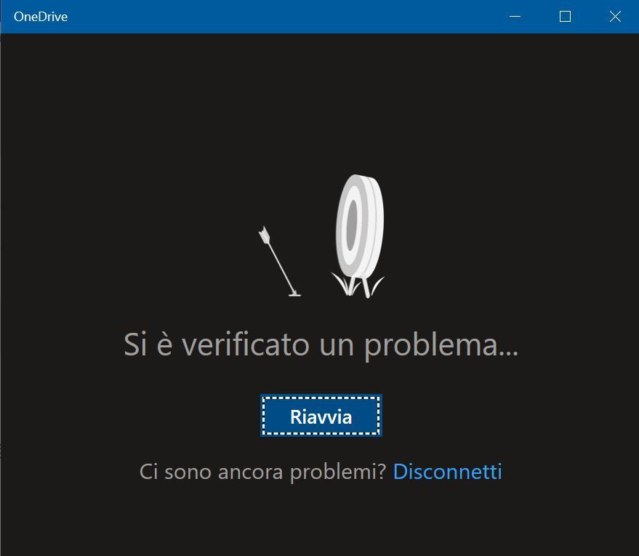
Task: Open the Disconnetti link
Action: click(448, 472)
